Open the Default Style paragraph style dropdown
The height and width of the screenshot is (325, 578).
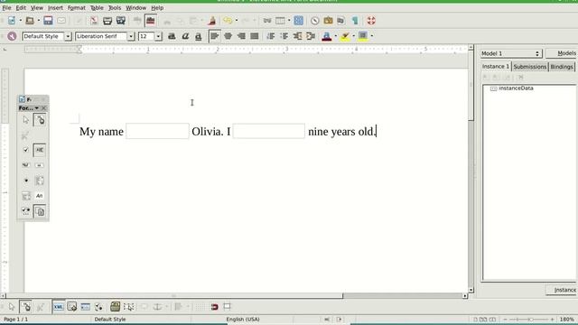68,36
